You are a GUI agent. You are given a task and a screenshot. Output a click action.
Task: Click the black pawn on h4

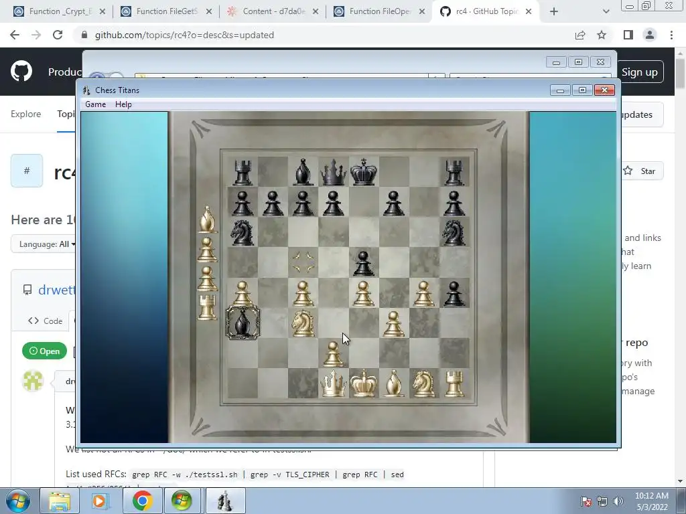(x=454, y=293)
